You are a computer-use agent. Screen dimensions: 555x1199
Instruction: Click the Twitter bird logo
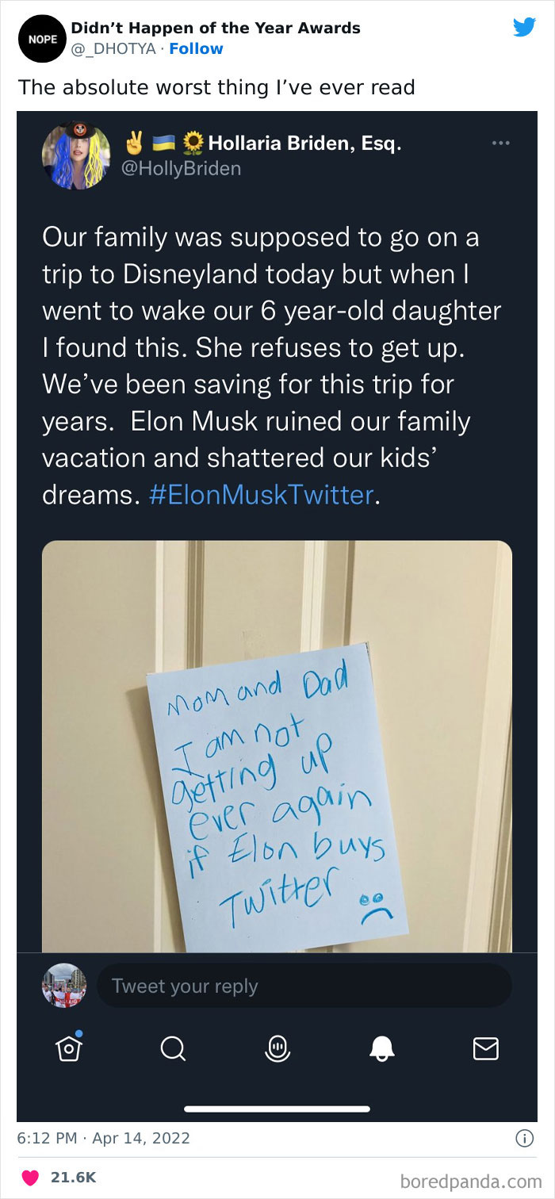pyautogui.click(x=524, y=27)
